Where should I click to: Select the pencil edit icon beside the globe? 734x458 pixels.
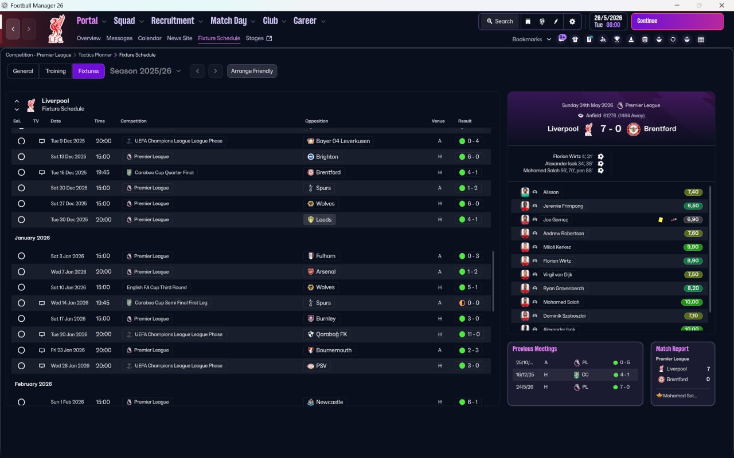click(556, 21)
